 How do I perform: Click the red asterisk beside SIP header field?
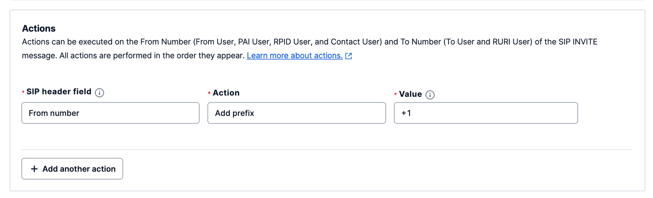tap(23, 92)
